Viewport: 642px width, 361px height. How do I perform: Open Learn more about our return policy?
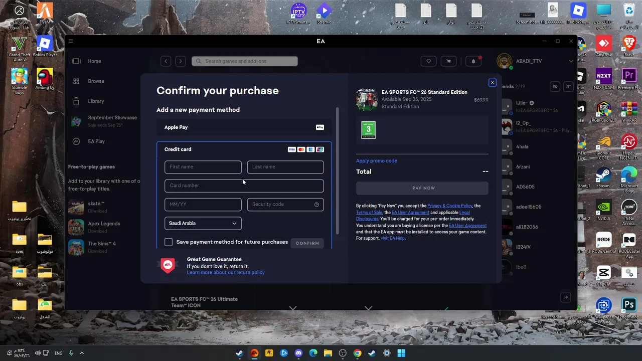pyautogui.click(x=226, y=273)
